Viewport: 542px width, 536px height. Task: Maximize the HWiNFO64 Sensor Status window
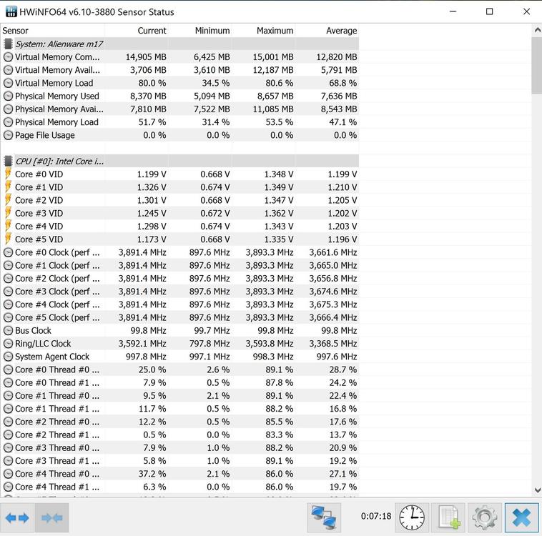point(489,12)
